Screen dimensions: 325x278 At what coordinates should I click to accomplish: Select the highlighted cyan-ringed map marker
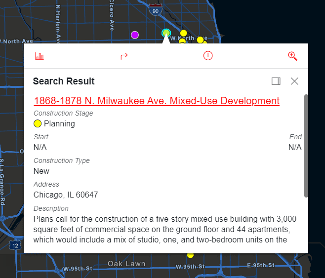click(166, 33)
